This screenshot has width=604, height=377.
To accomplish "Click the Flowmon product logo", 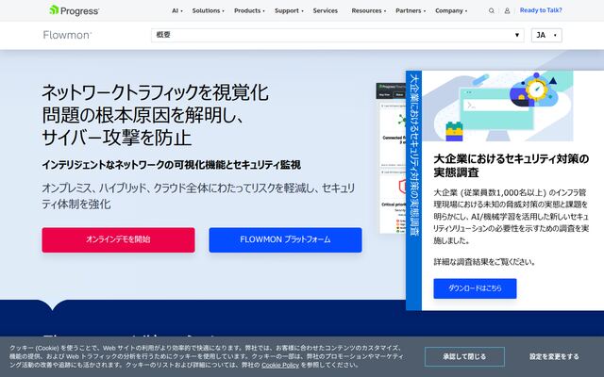I will tap(67, 35).
